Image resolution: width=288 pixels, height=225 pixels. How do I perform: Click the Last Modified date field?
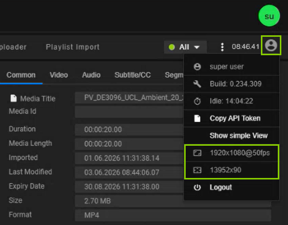[129, 172]
